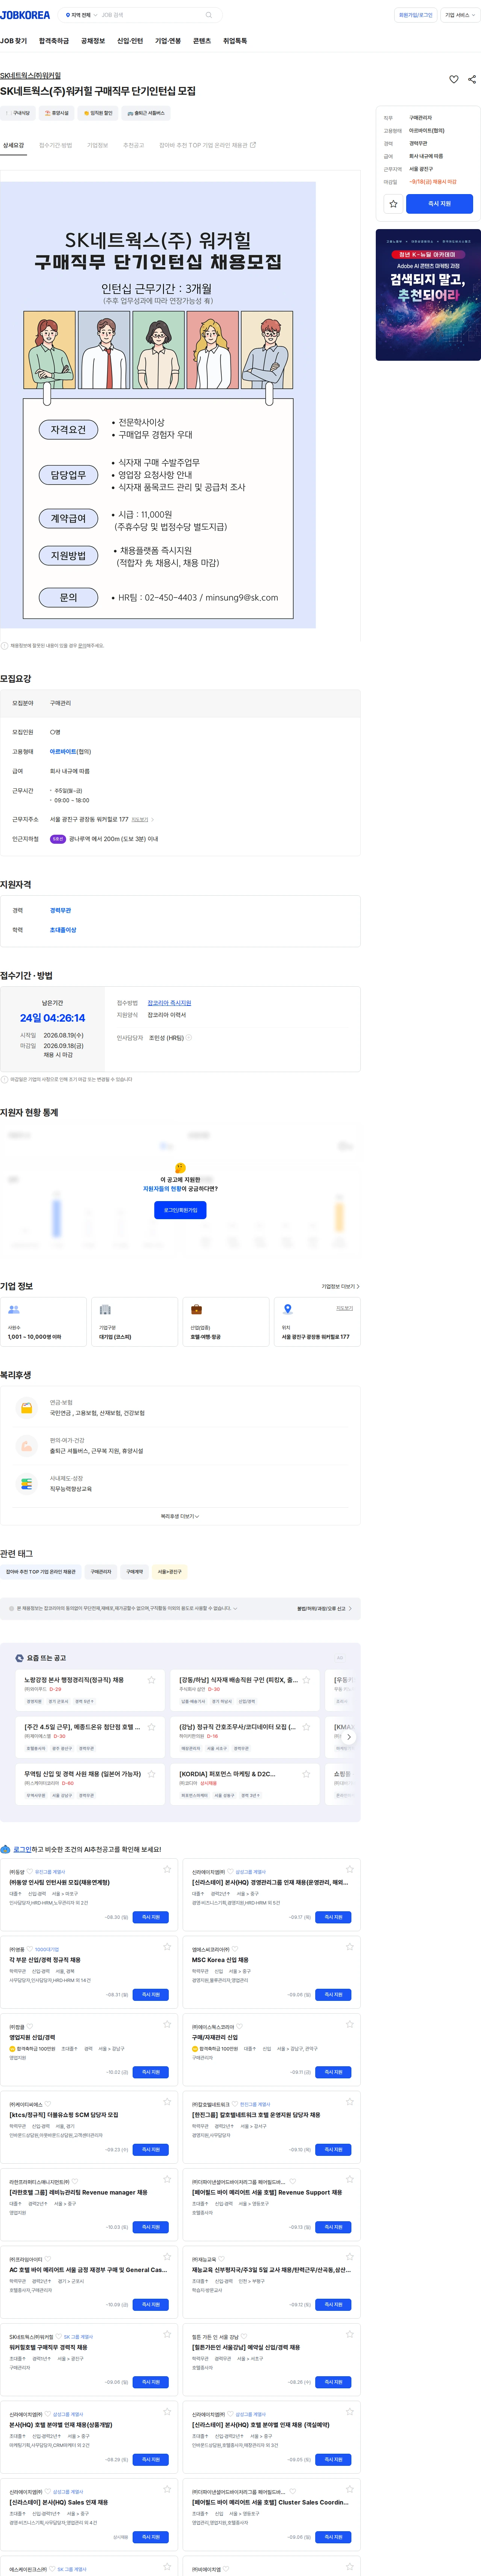Open the 공채정보 menu

coord(93,41)
